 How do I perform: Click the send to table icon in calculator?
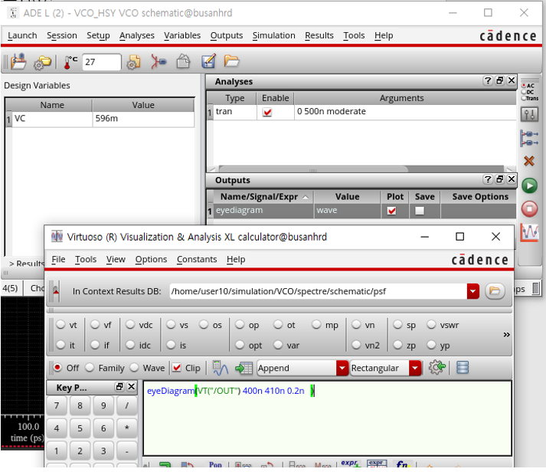(244, 369)
